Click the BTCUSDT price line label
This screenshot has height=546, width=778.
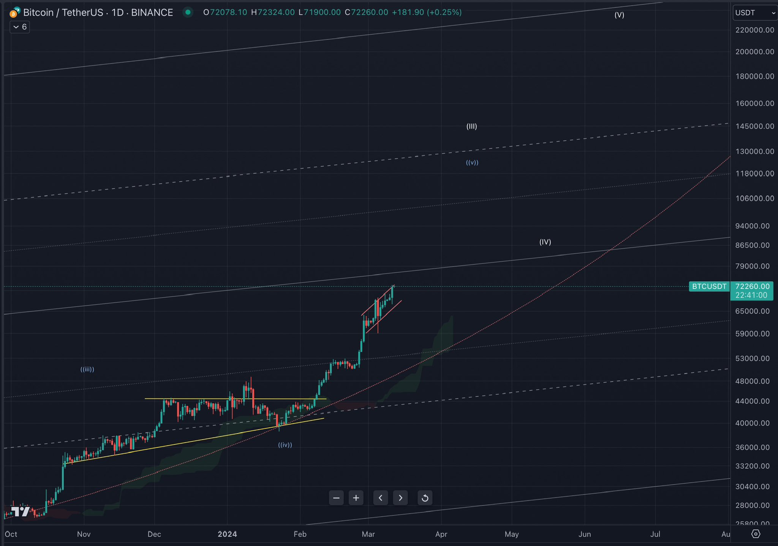click(x=709, y=286)
